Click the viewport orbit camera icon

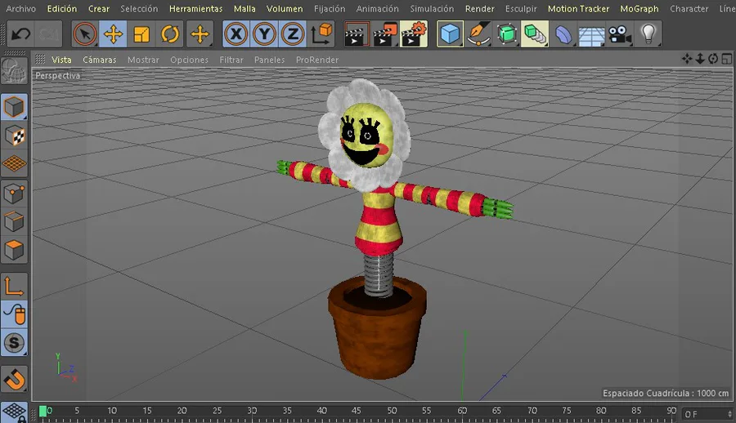tap(713, 59)
